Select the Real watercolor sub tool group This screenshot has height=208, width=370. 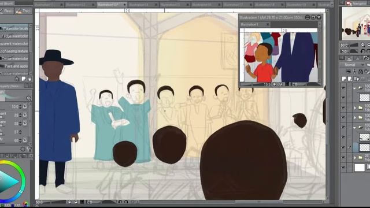(6, 11)
